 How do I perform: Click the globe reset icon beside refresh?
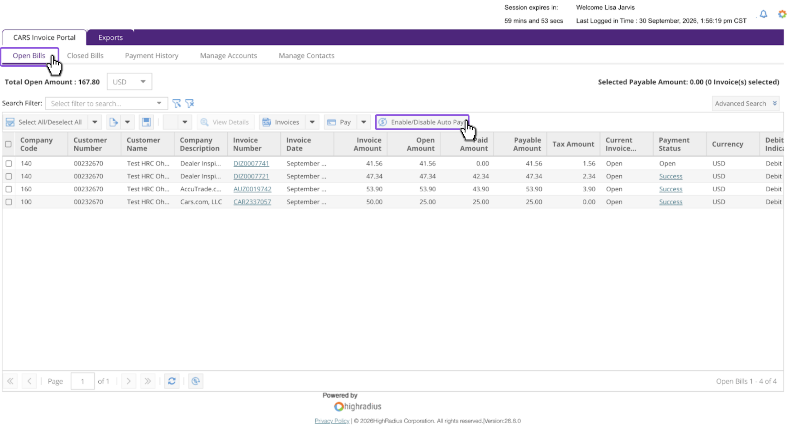(196, 381)
